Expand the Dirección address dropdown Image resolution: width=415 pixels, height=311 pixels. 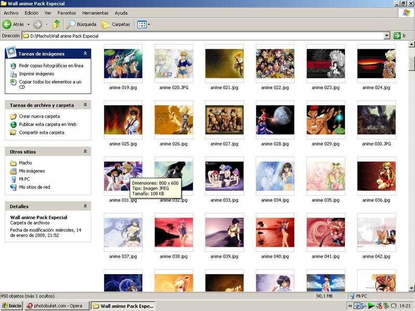pyautogui.click(x=386, y=36)
